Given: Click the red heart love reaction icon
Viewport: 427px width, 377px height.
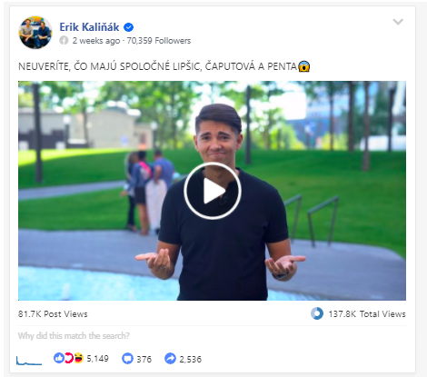Looking at the screenshot, I should (69, 358).
